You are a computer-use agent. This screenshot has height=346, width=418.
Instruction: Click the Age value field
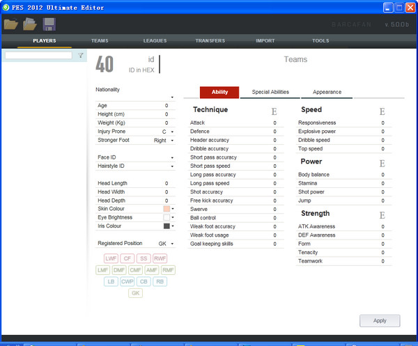coord(167,106)
